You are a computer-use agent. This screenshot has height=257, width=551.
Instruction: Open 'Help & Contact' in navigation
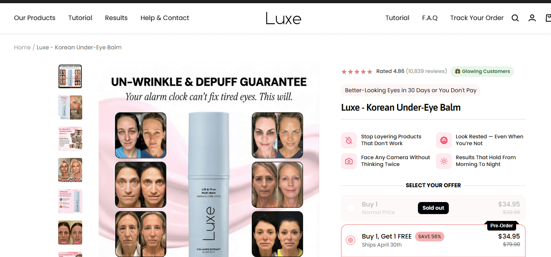coord(165,18)
